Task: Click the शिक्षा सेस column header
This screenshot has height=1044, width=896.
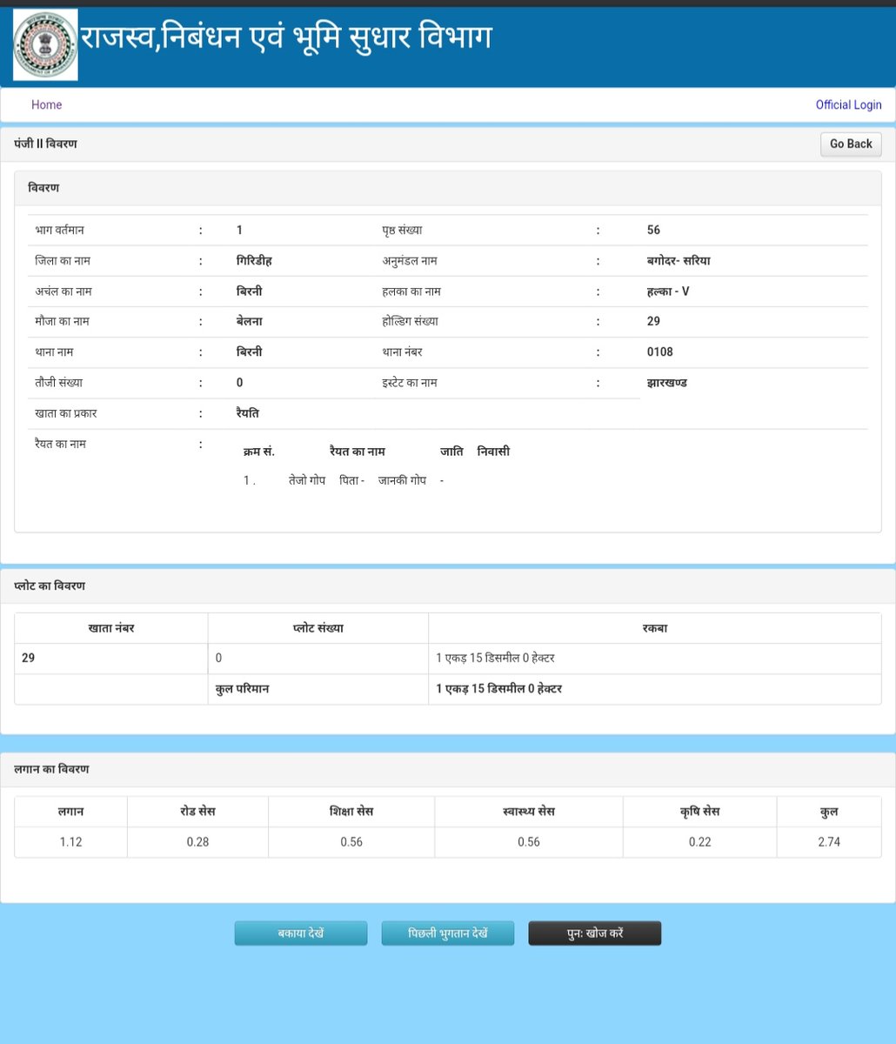Action: pos(351,812)
